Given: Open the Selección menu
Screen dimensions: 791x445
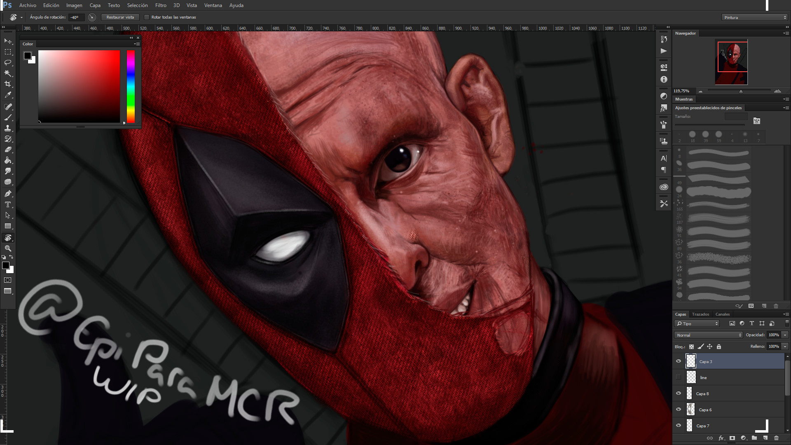Looking at the screenshot, I should pyautogui.click(x=137, y=5).
